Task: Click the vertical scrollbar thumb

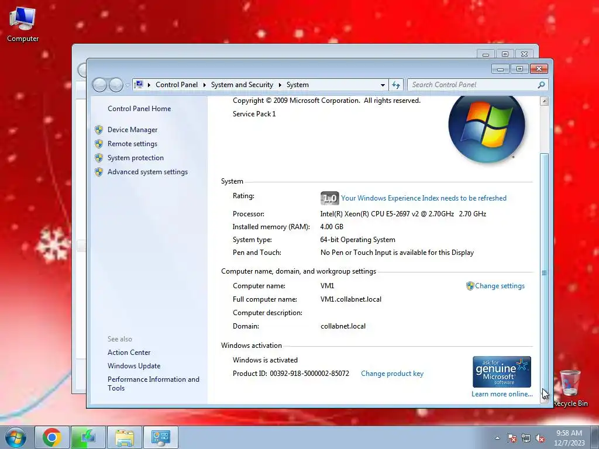Action: (x=545, y=272)
